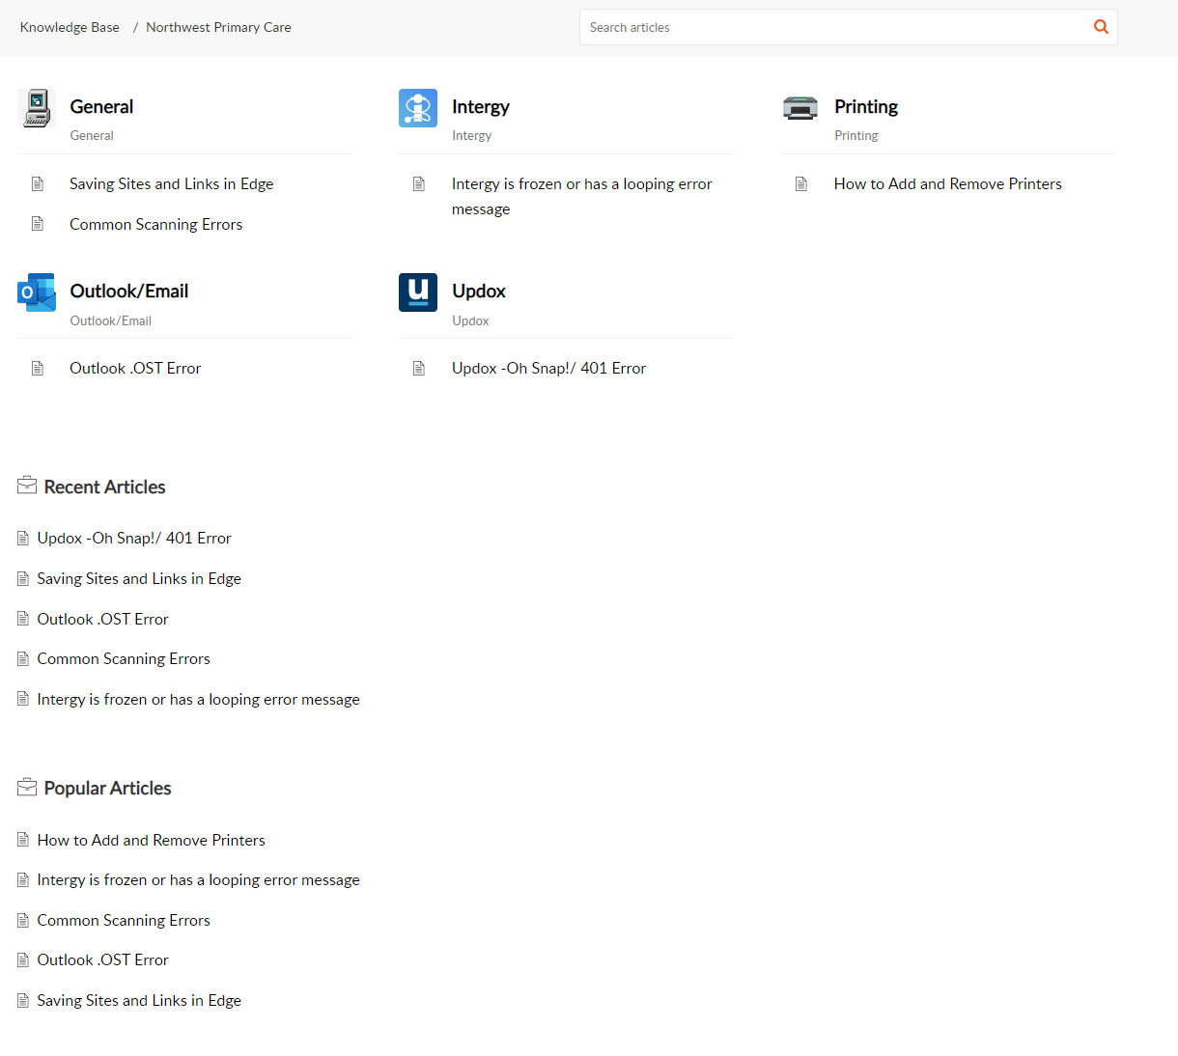Open Northwest Primary Care breadcrumb link
The width and height of the screenshot is (1178, 1056).
(218, 27)
